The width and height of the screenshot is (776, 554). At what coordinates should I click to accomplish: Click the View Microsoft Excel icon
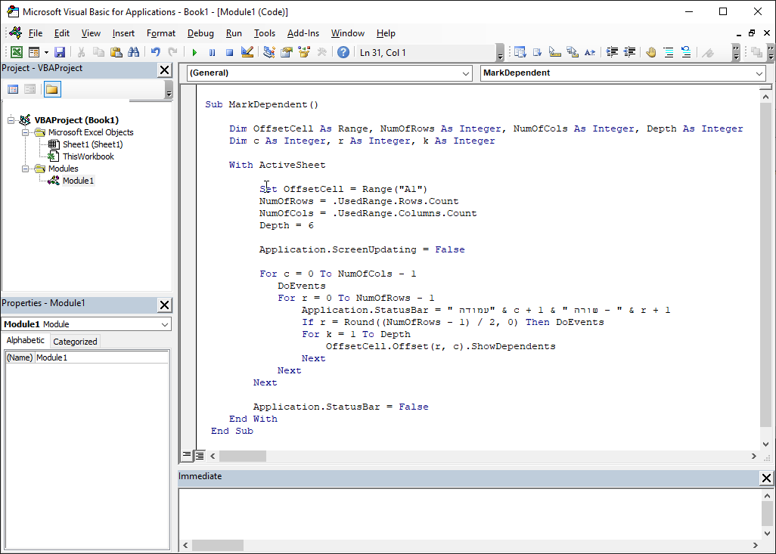click(x=16, y=52)
